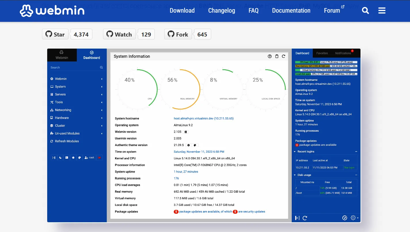Click the GitHub Fork button
The width and height of the screenshot is (410, 232).
point(178,34)
